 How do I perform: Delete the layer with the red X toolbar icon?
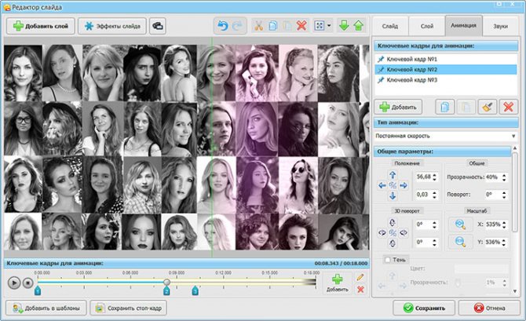(301, 26)
